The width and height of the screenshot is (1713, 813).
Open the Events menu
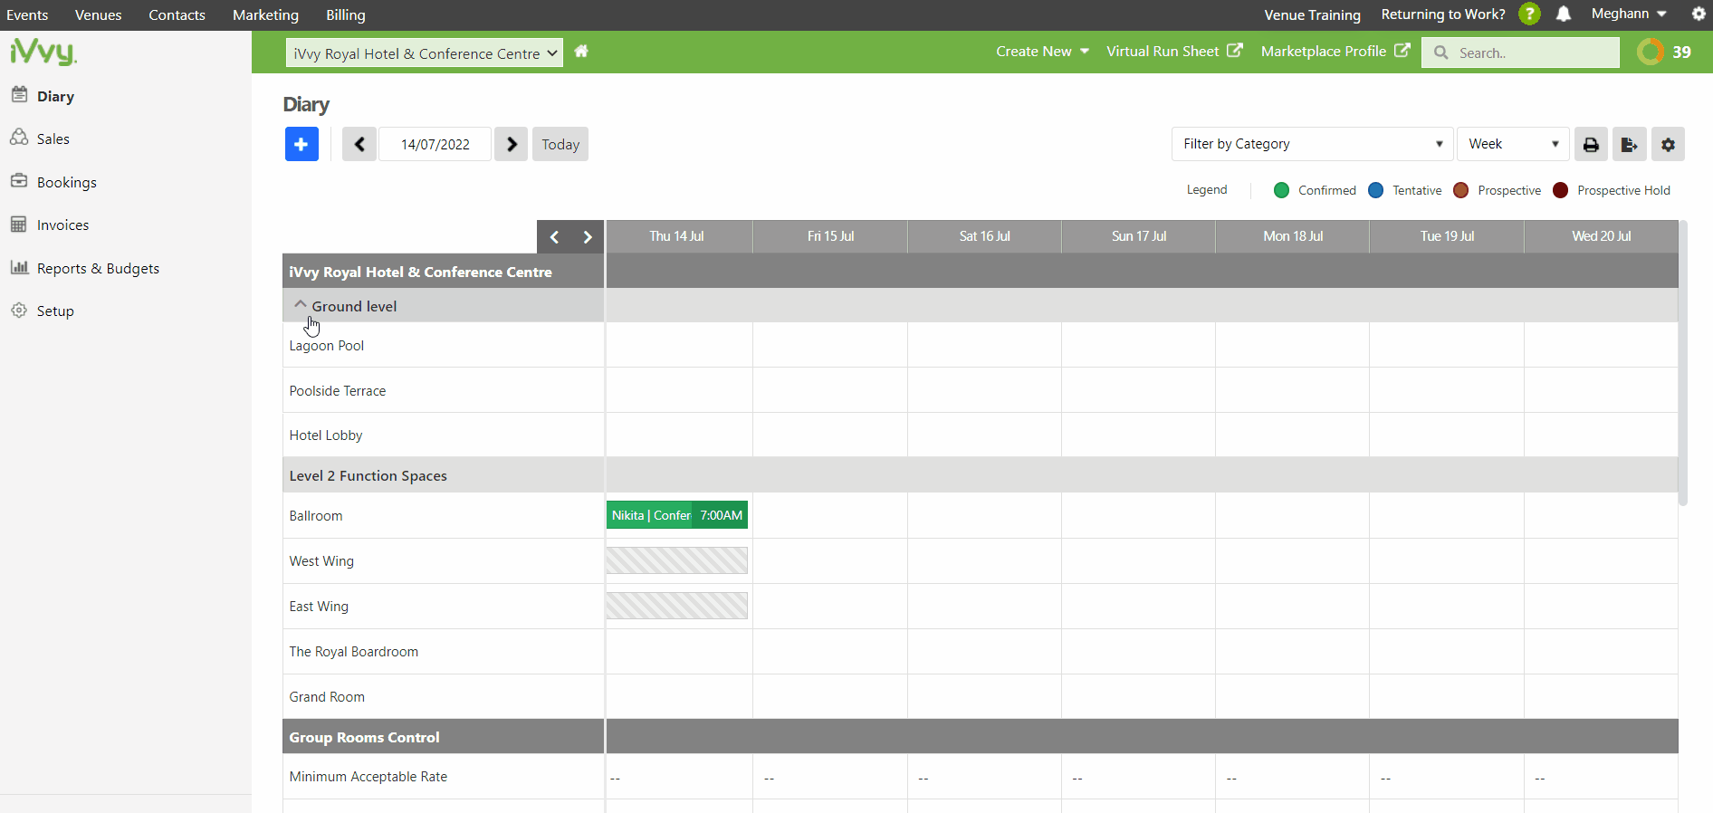[27, 14]
